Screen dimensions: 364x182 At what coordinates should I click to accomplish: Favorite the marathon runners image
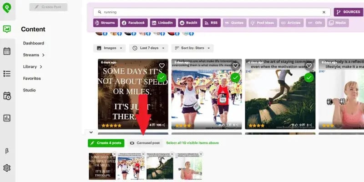[x=235, y=66]
